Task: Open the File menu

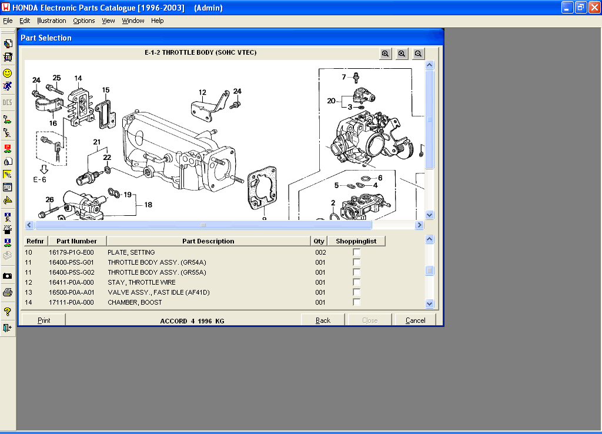Action: [x=8, y=21]
